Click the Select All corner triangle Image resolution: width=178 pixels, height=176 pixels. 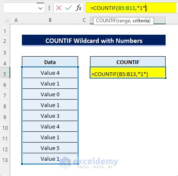click(6, 20)
